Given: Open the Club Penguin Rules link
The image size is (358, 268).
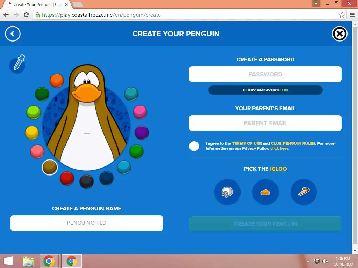Looking at the screenshot, I should [x=293, y=143].
